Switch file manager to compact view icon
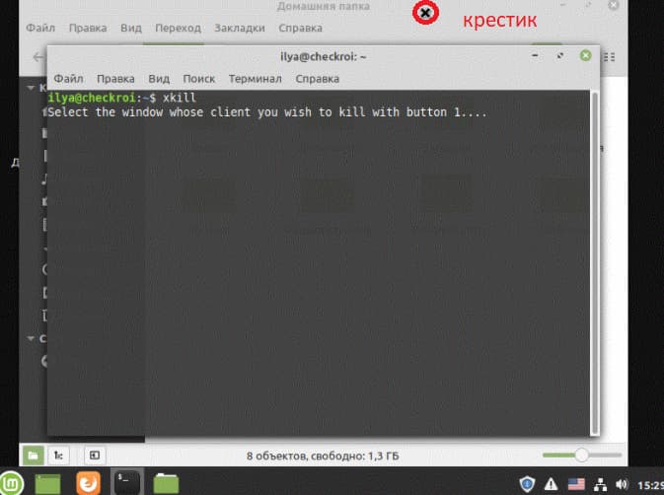This screenshot has width=664, height=495. (x=610, y=56)
